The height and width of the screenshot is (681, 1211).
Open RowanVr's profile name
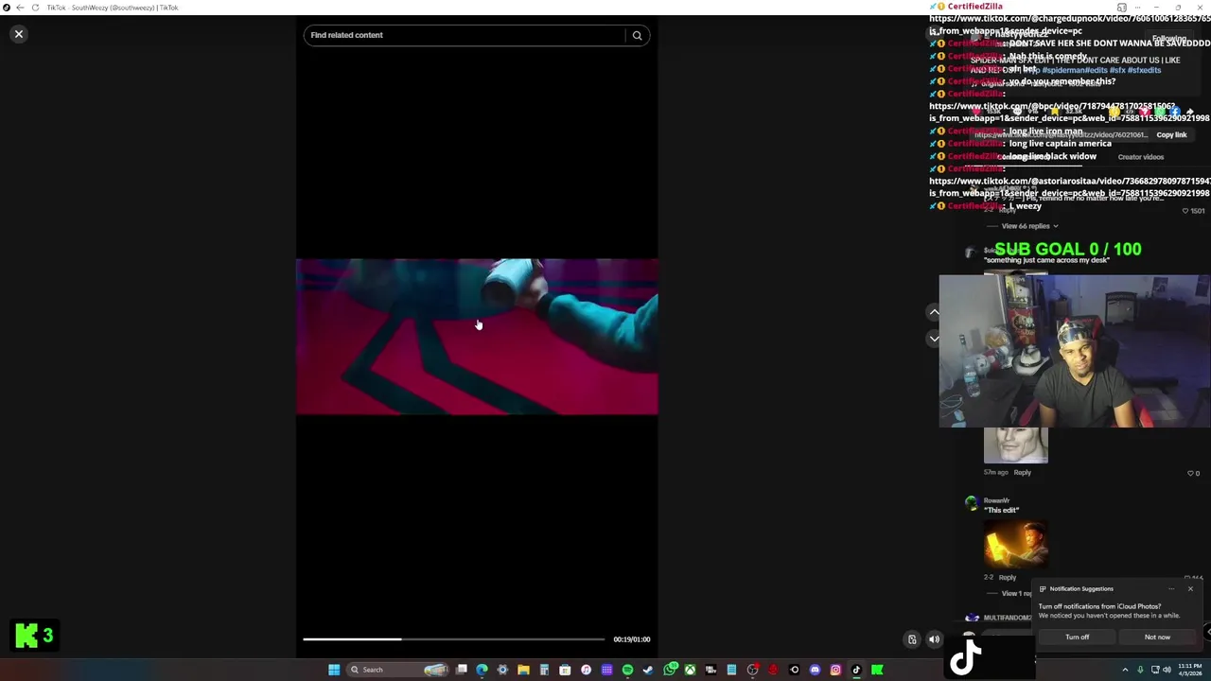(996, 500)
